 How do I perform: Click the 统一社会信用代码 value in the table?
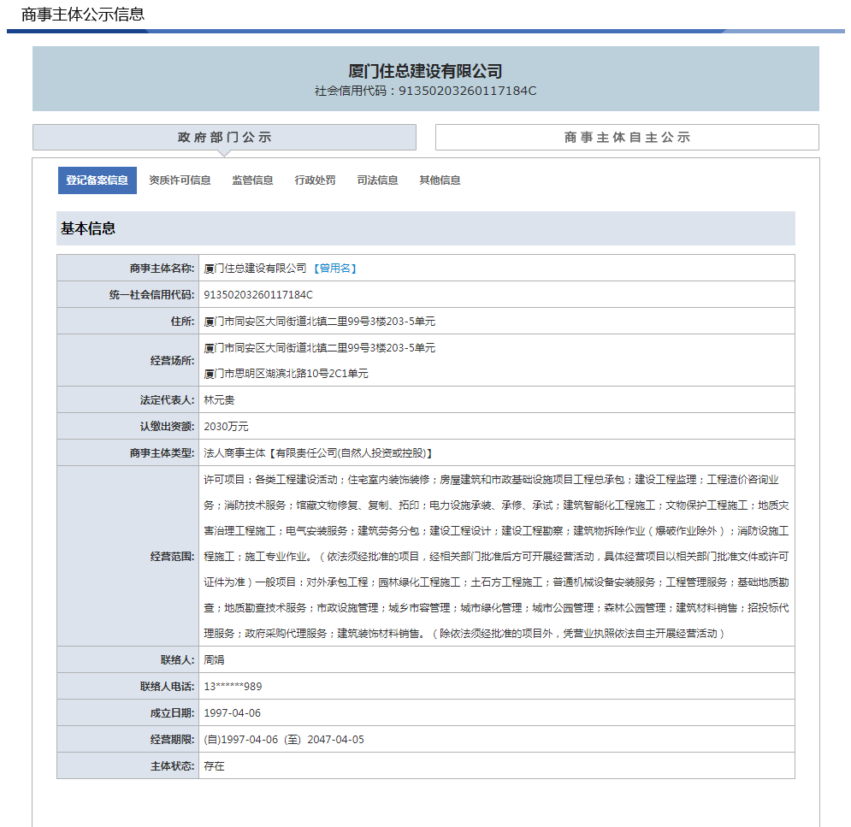tap(258, 295)
